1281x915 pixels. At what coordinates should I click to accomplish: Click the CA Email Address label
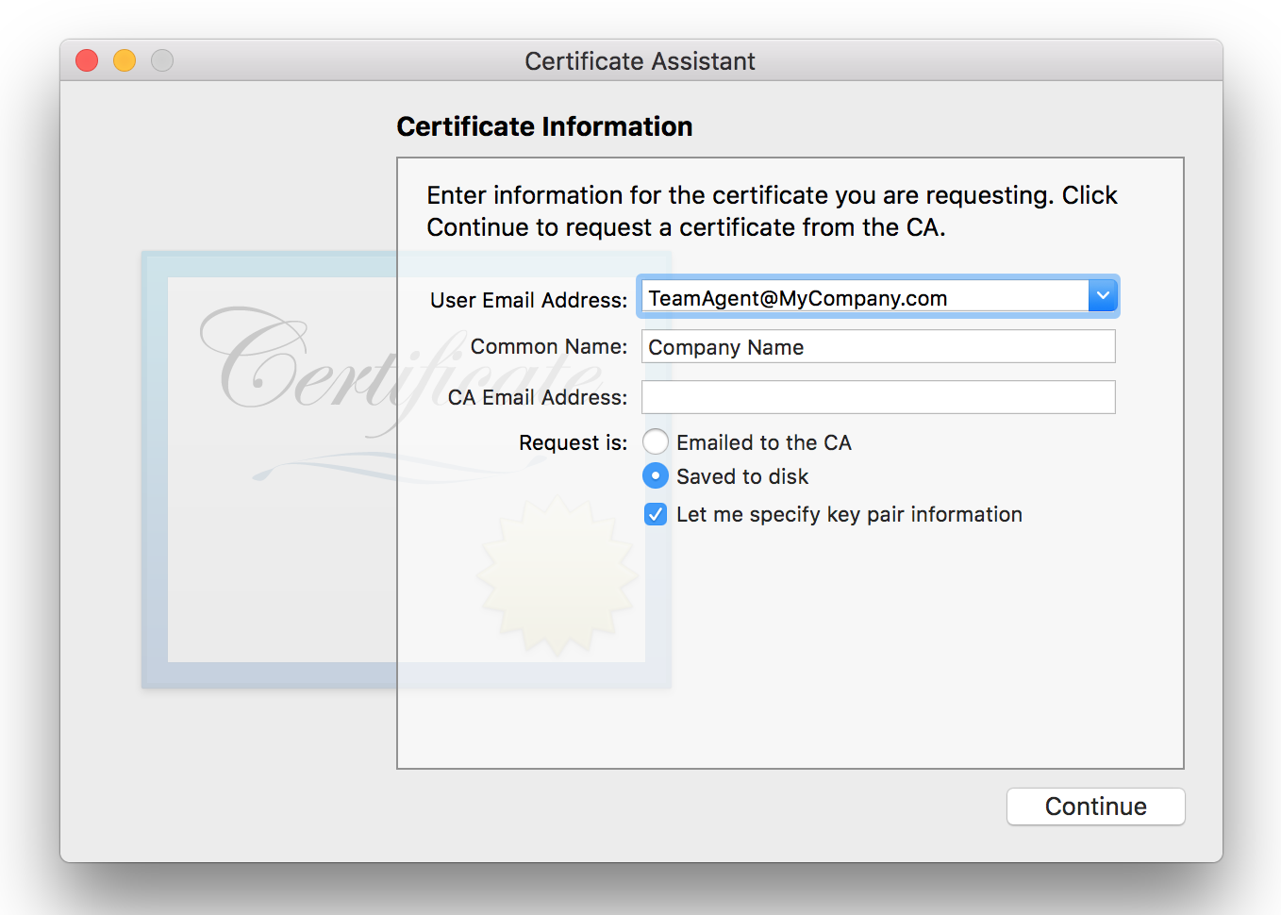point(537,398)
